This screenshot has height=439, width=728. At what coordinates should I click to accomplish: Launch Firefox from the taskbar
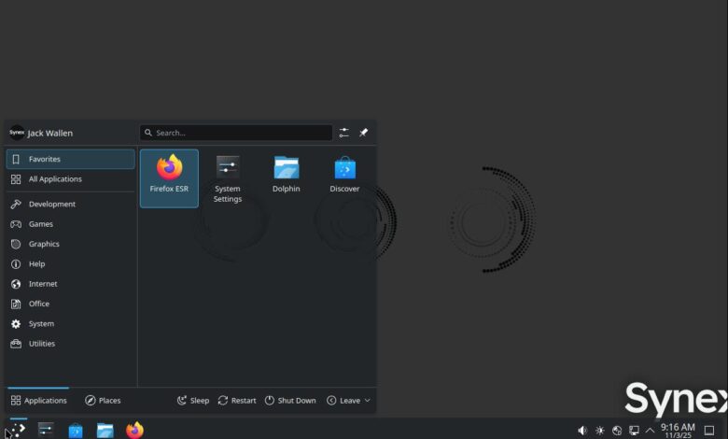pos(134,431)
